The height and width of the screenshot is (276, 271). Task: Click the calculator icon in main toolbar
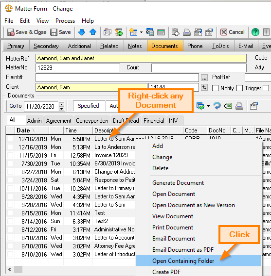(161, 32)
